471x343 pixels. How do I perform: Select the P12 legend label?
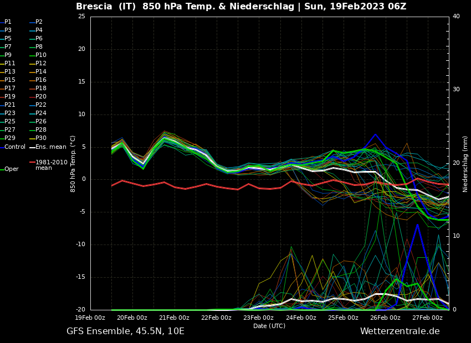pos(41,63)
